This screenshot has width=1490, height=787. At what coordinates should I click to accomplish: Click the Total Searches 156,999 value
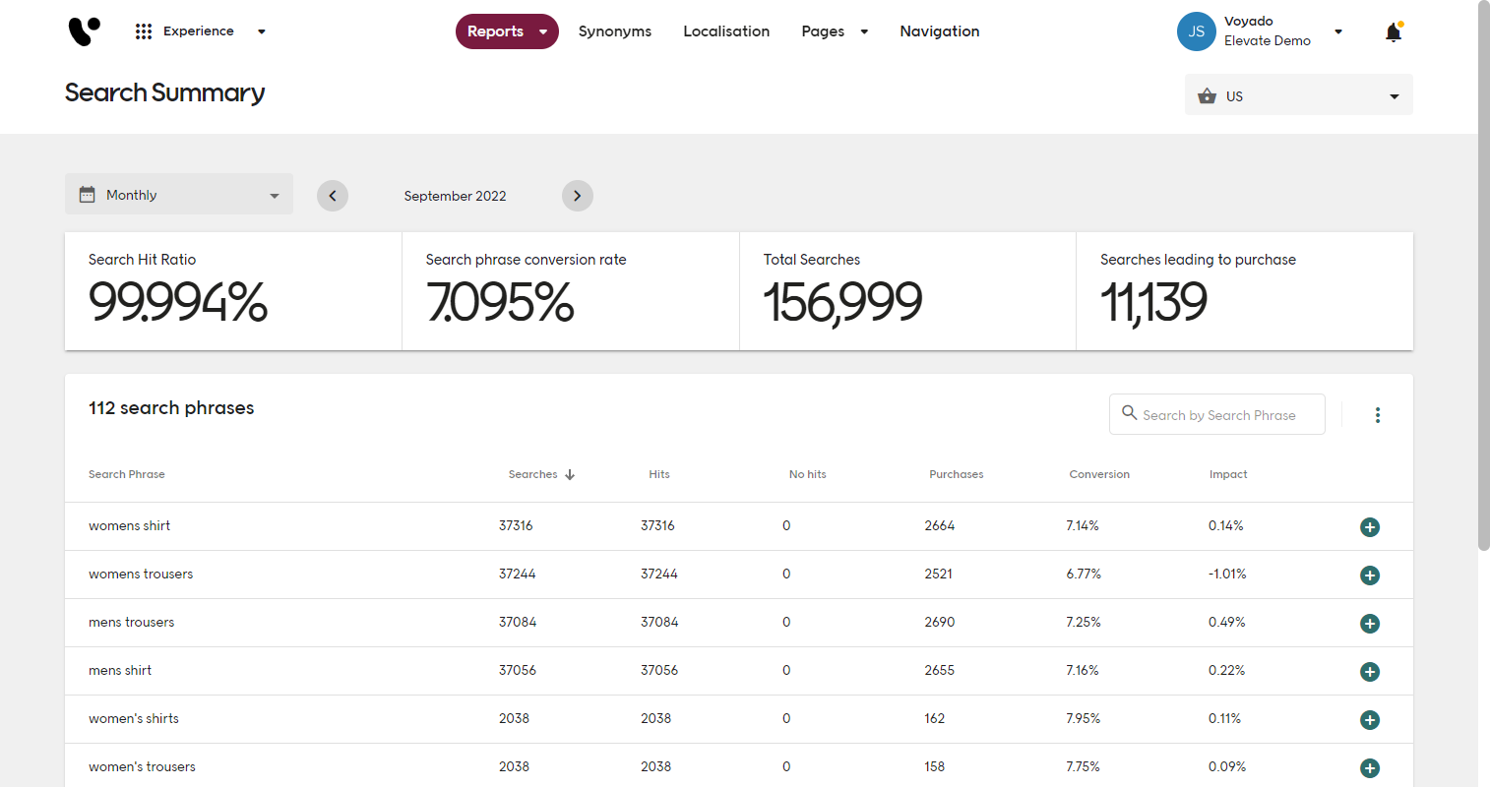click(x=842, y=302)
